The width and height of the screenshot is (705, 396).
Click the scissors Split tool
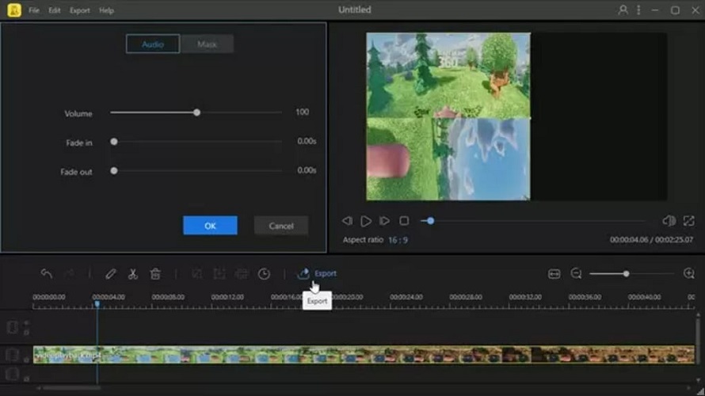click(x=133, y=274)
